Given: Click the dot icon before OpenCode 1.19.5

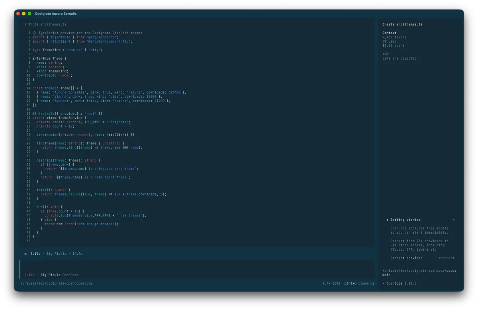Looking at the screenshot, I should (x=384, y=283).
